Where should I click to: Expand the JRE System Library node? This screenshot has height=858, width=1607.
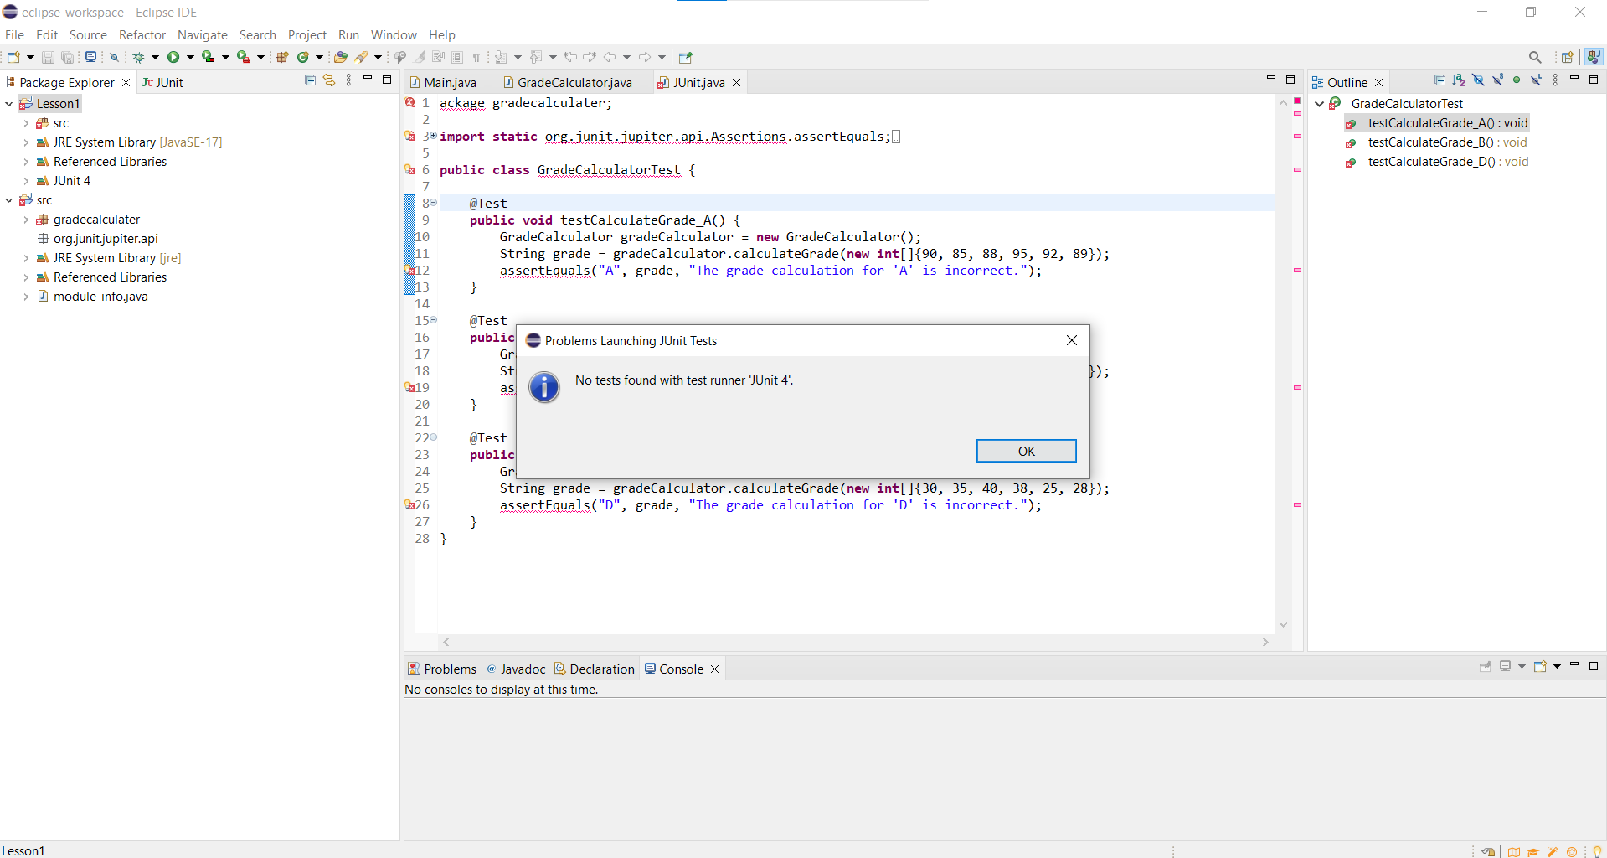coord(27,142)
